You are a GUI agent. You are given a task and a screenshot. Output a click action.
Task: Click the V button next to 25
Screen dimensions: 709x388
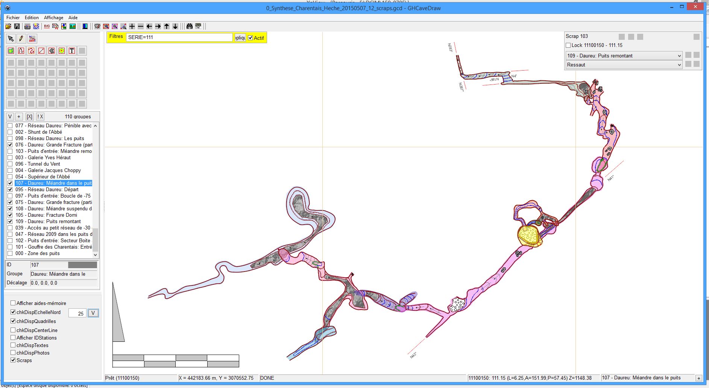tap(93, 313)
